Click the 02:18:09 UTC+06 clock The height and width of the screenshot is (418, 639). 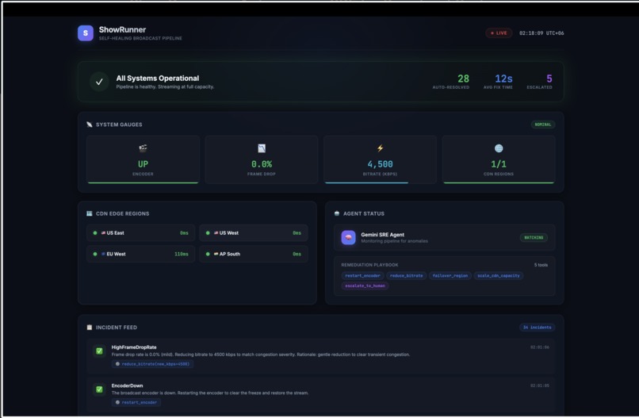pos(541,33)
